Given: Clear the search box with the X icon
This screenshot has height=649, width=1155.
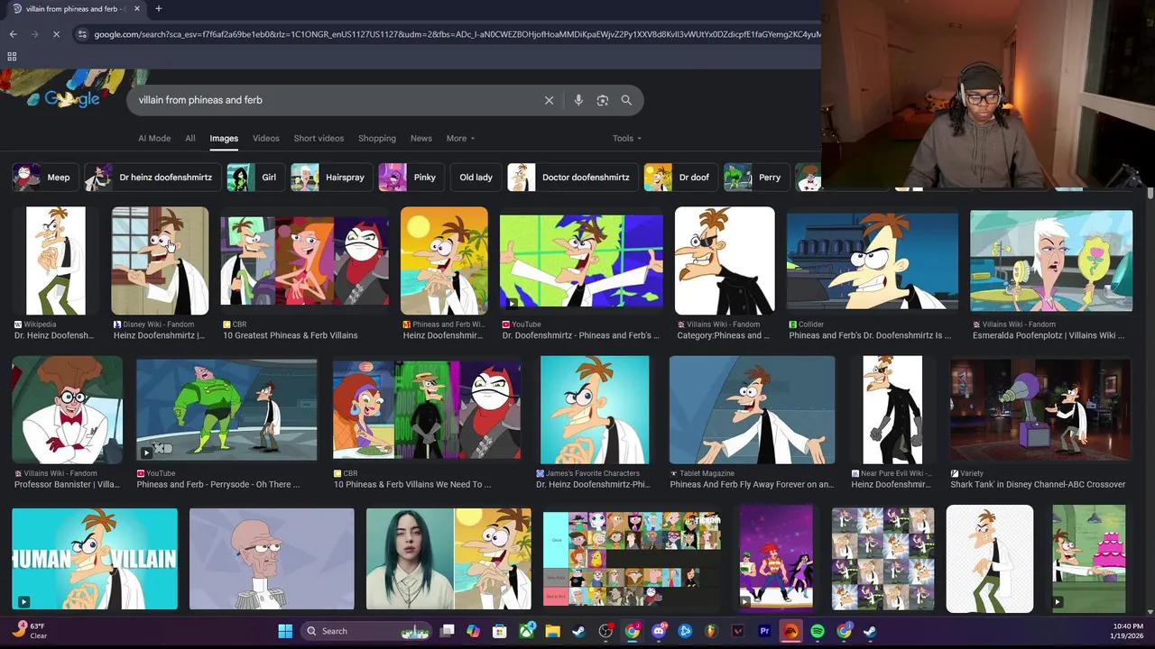Looking at the screenshot, I should (549, 100).
